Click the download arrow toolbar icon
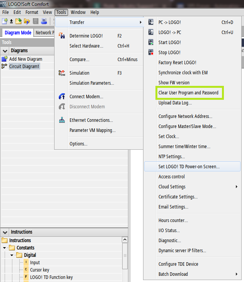244x282 pixels. tap(11, 21)
